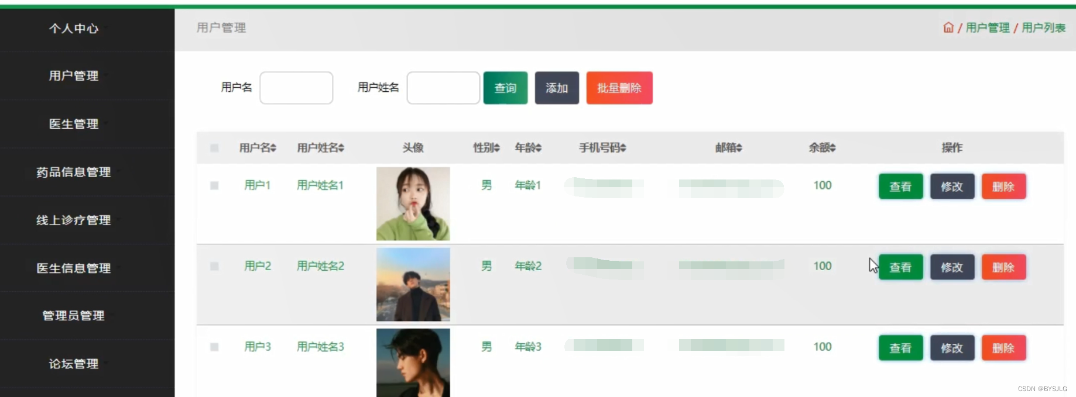Viewport: 1076px width, 397px height.
Task: Click the 用户列表 breadcrumb link
Action: point(1043,27)
